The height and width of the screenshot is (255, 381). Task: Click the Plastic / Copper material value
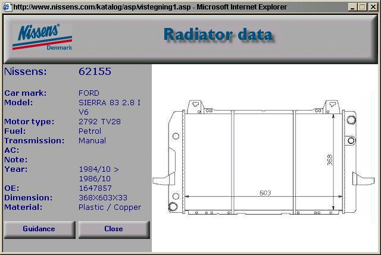coord(110,207)
